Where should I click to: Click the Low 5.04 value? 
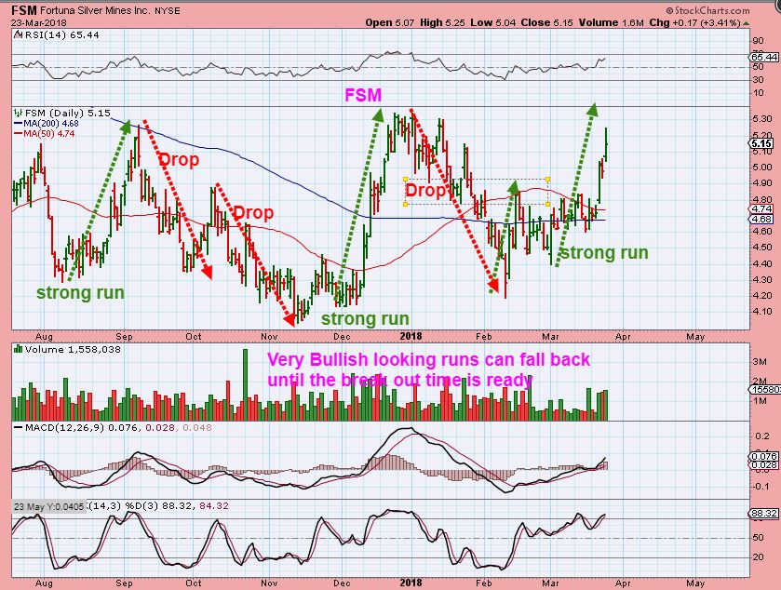pyautogui.click(x=493, y=22)
